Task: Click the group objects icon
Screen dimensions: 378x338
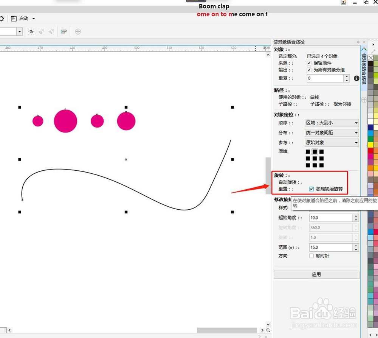Action: pyautogui.click(x=31, y=32)
